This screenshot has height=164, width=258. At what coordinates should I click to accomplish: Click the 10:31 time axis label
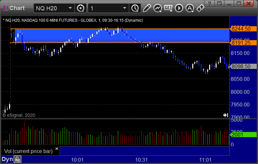141,160
